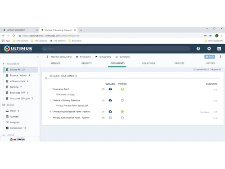Go back in browser

[4, 36]
